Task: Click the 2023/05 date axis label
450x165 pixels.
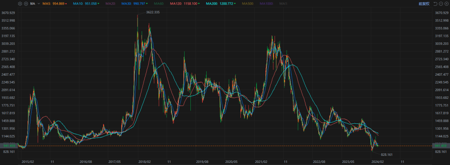Action: (348, 162)
